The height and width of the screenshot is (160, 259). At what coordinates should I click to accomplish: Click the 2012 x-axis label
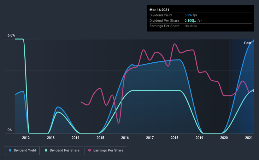[x=26, y=138]
